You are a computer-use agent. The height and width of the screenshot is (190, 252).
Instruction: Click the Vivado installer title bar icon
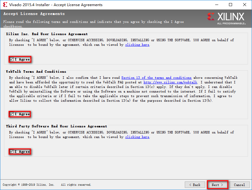pos(5,5)
